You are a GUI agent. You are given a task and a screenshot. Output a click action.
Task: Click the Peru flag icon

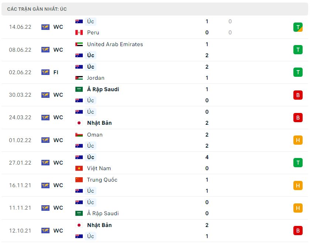pyautogui.click(x=79, y=32)
